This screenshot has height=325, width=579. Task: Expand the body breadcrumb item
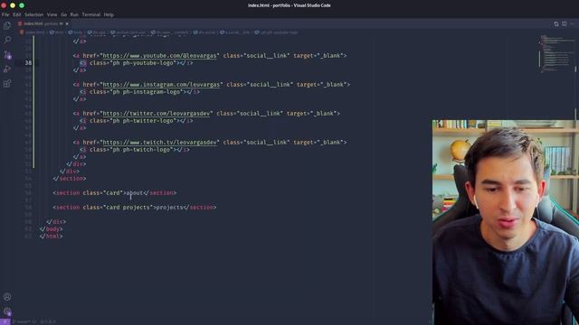[x=76, y=32]
